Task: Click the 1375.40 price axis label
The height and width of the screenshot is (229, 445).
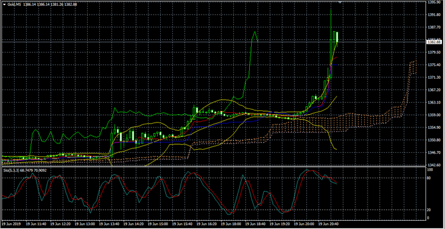Action: point(434,65)
